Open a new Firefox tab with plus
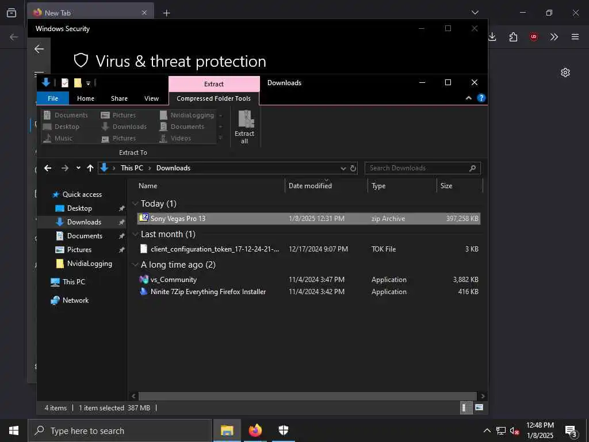 pos(166,13)
